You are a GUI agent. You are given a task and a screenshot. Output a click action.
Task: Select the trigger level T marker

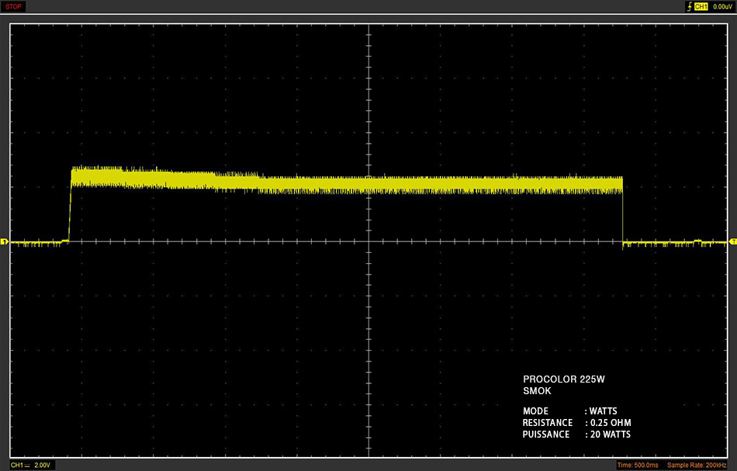(733, 241)
